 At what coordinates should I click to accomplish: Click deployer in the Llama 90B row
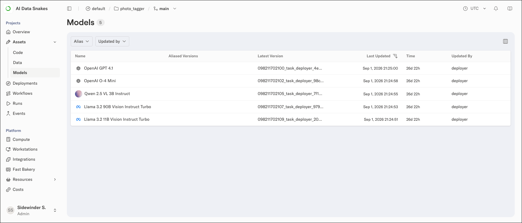pyautogui.click(x=460, y=107)
